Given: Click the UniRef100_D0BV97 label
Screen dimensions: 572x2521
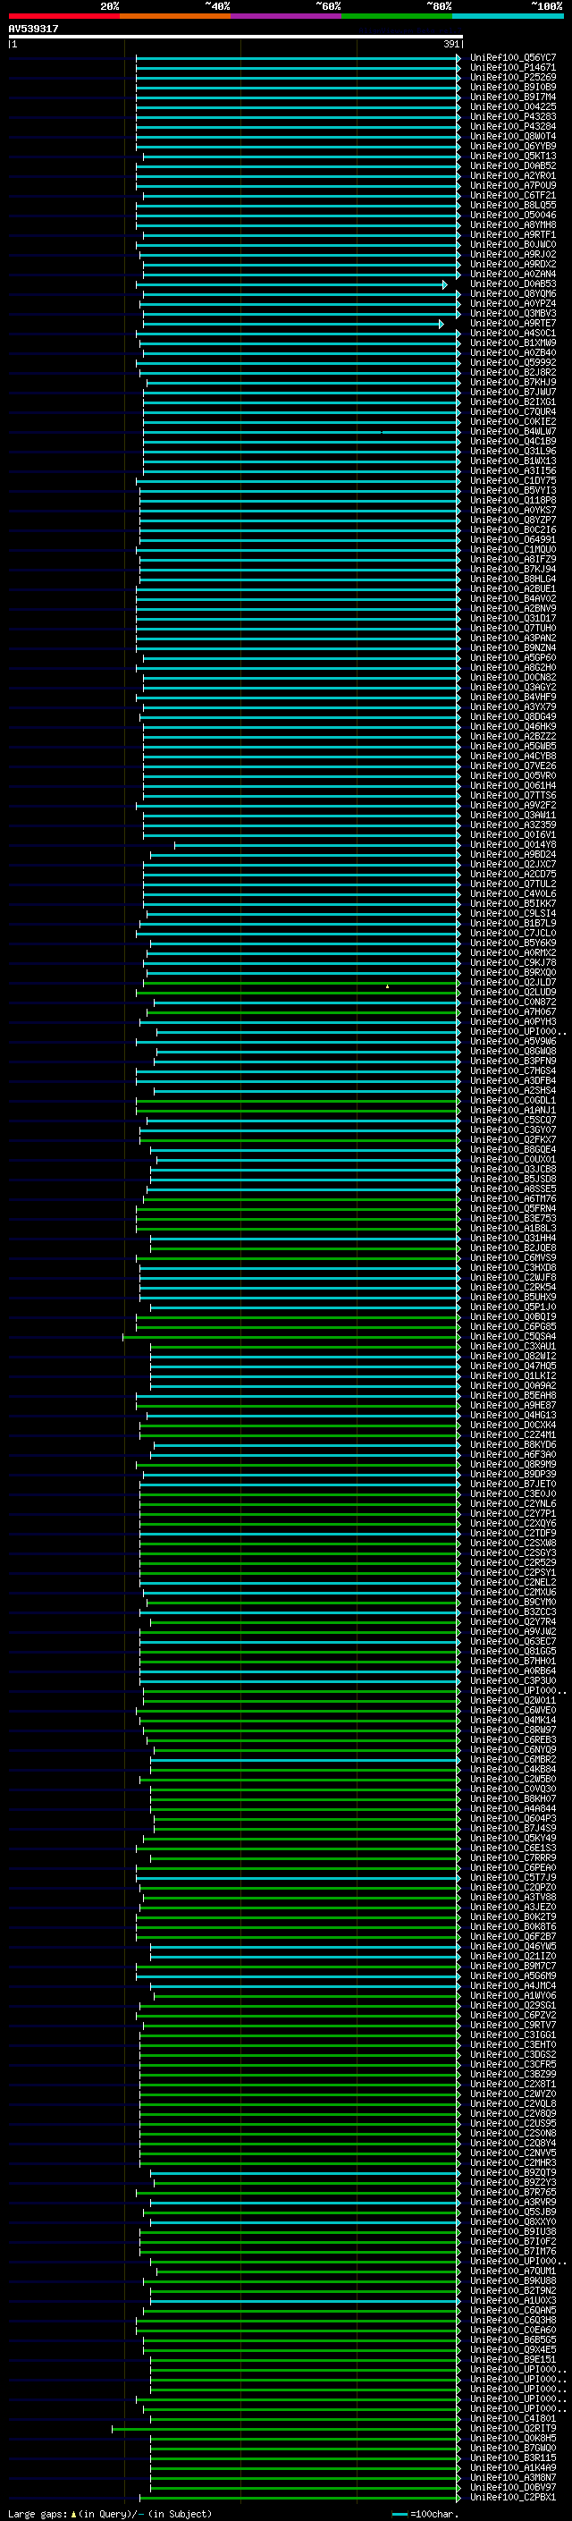Looking at the screenshot, I should 513,2487.
